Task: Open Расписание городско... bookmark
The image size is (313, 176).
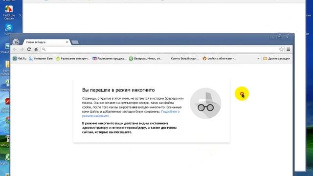Action: coord(110,59)
